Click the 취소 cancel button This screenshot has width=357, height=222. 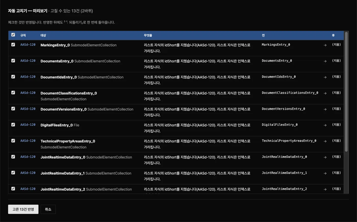point(48,209)
